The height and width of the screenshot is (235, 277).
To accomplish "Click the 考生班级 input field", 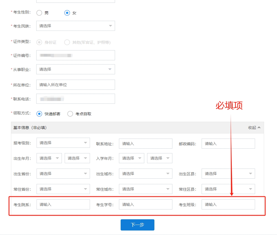I will pos(228,204).
